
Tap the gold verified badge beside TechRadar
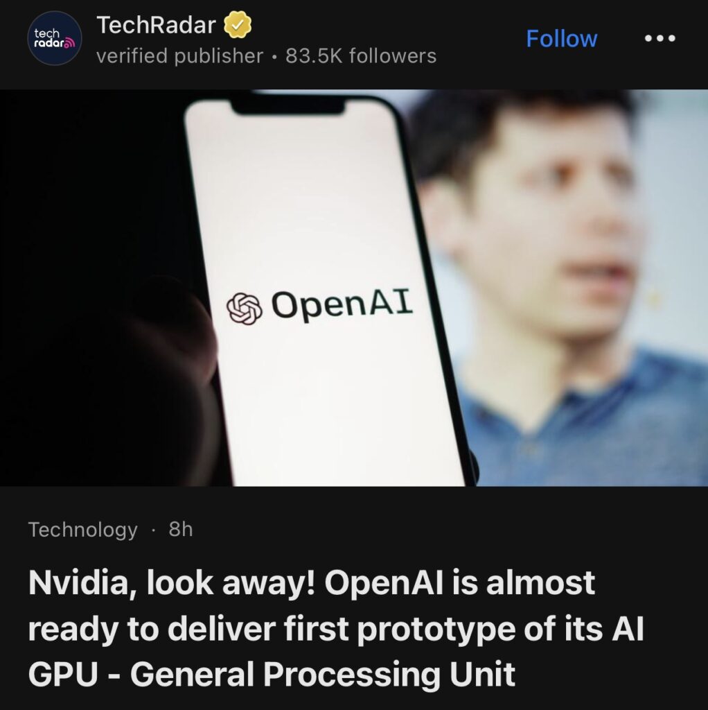tap(238, 25)
